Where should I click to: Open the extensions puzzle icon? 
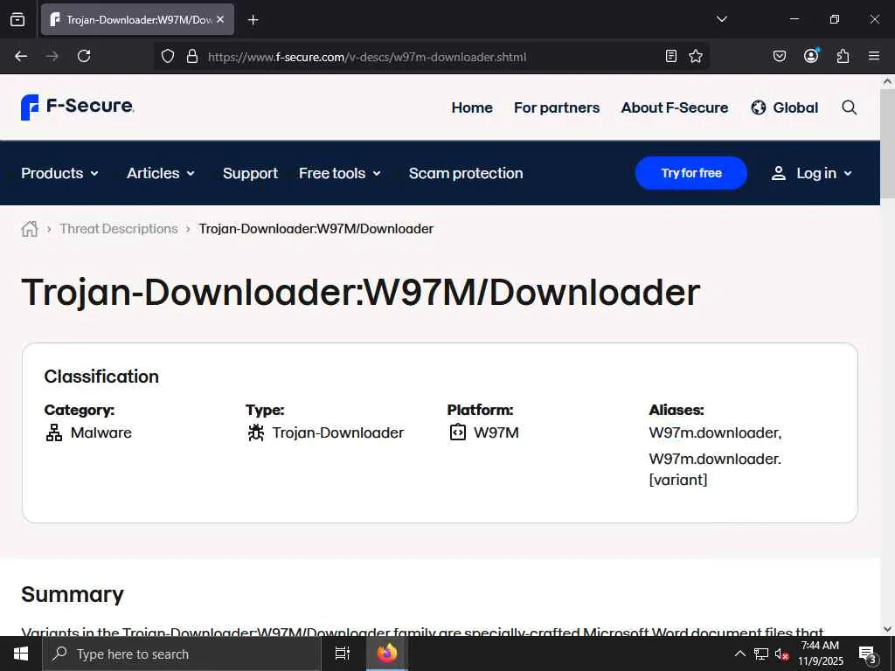[x=843, y=56]
